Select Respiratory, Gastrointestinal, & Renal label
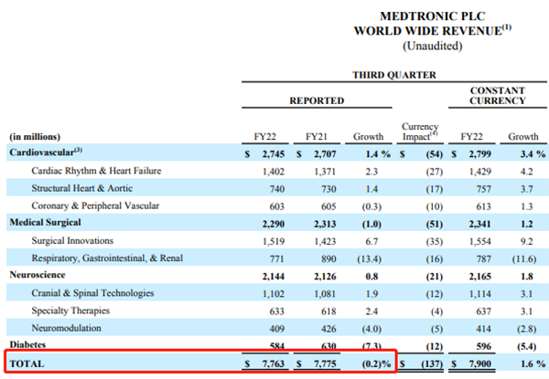This screenshot has height=379, width=549. point(107,258)
